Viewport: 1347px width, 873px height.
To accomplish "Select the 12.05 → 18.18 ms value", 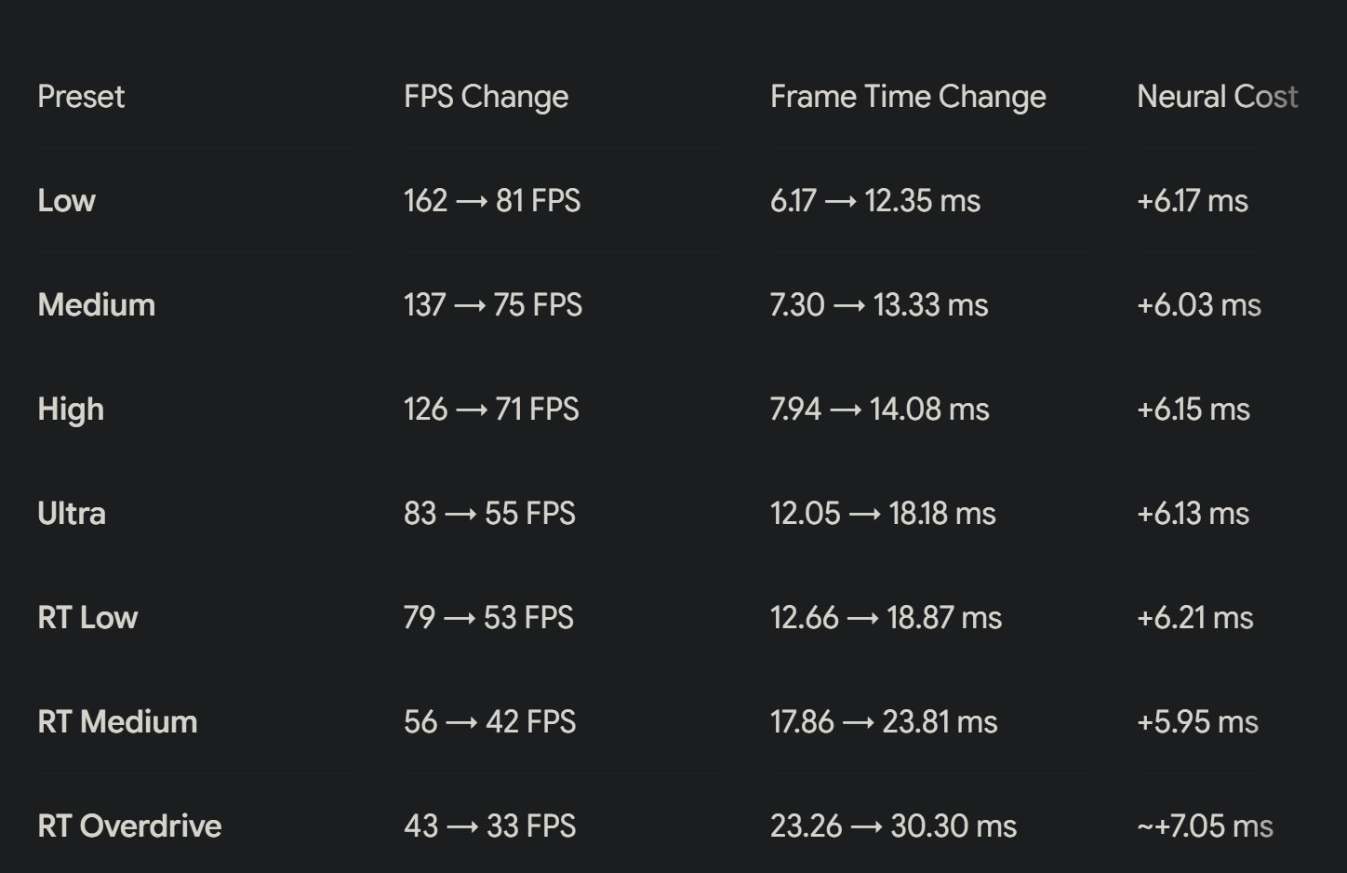I will pyautogui.click(x=883, y=514).
